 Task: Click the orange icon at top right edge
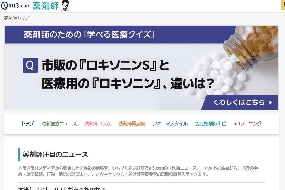pos(283,5)
